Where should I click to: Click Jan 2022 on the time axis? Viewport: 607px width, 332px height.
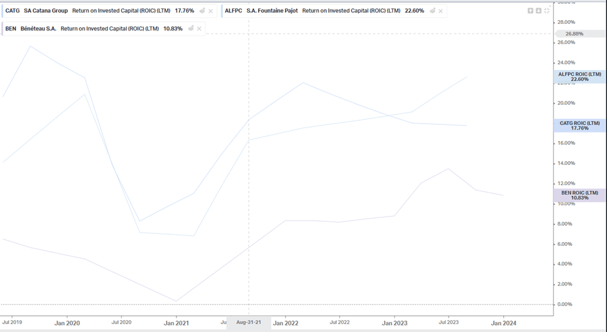pyautogui.click(x=285, y=322)
